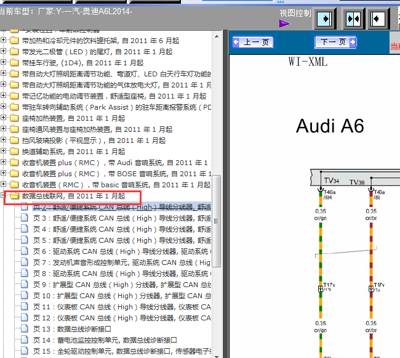Click tree panel vertical scrollbar thumb

pyautogui.click(x=217, y=221)
